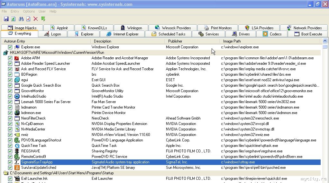Click the red Delete X toolbar icon
Screen dimensions: 329x183
click(x=36, y=19)
